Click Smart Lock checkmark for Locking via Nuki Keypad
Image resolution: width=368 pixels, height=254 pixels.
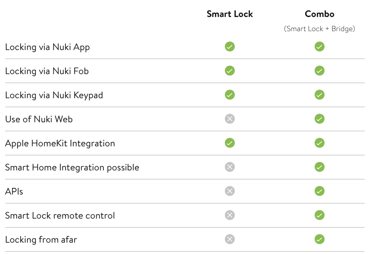pos(230,95)
